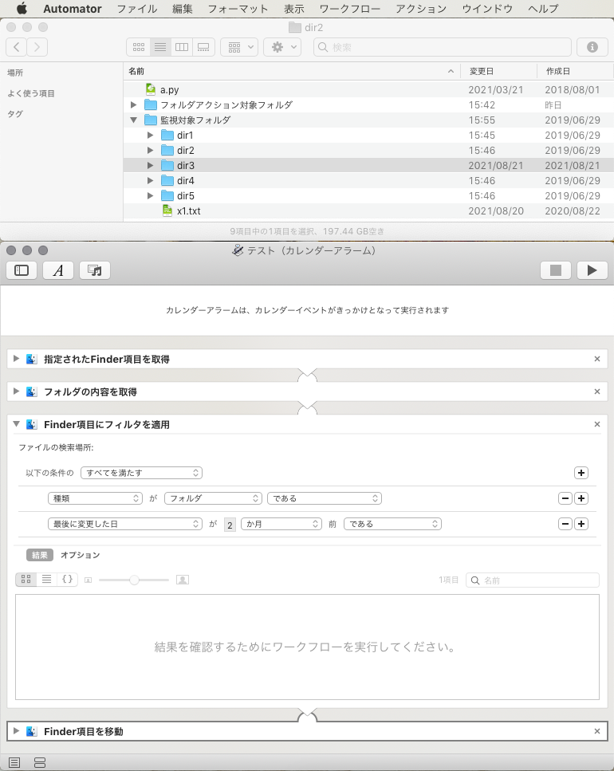Expand フォルダの内容を取得 action

pyautogui.click(x=16, y=391)
